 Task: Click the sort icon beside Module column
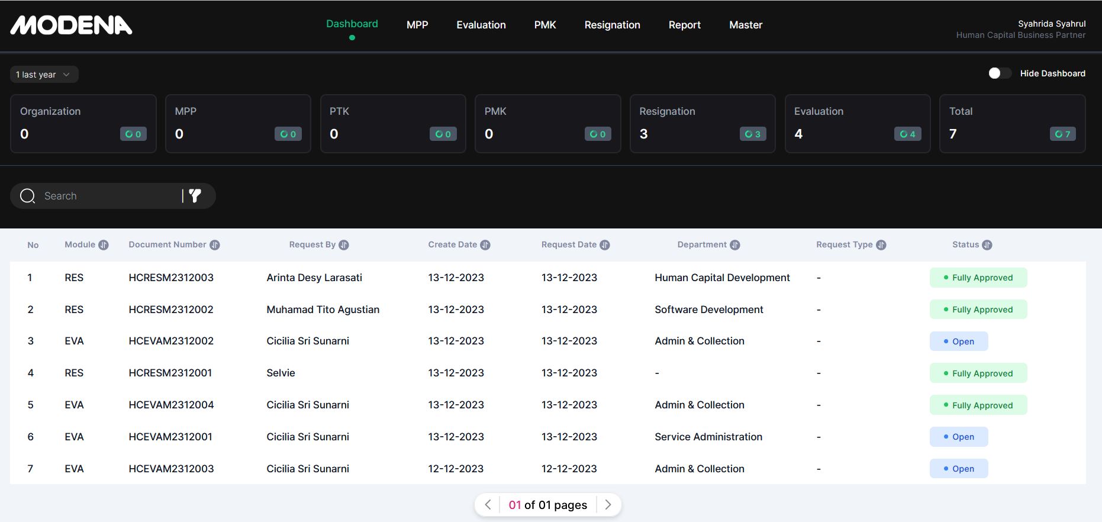[104, 245]
